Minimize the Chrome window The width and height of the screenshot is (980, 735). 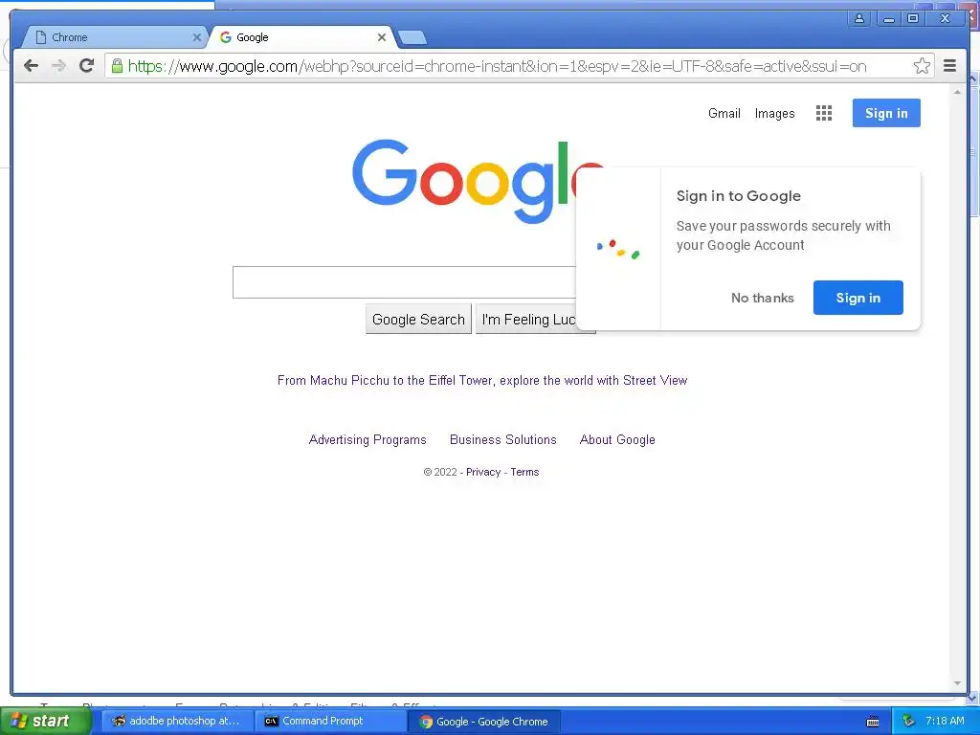click(x=889, y=18)
